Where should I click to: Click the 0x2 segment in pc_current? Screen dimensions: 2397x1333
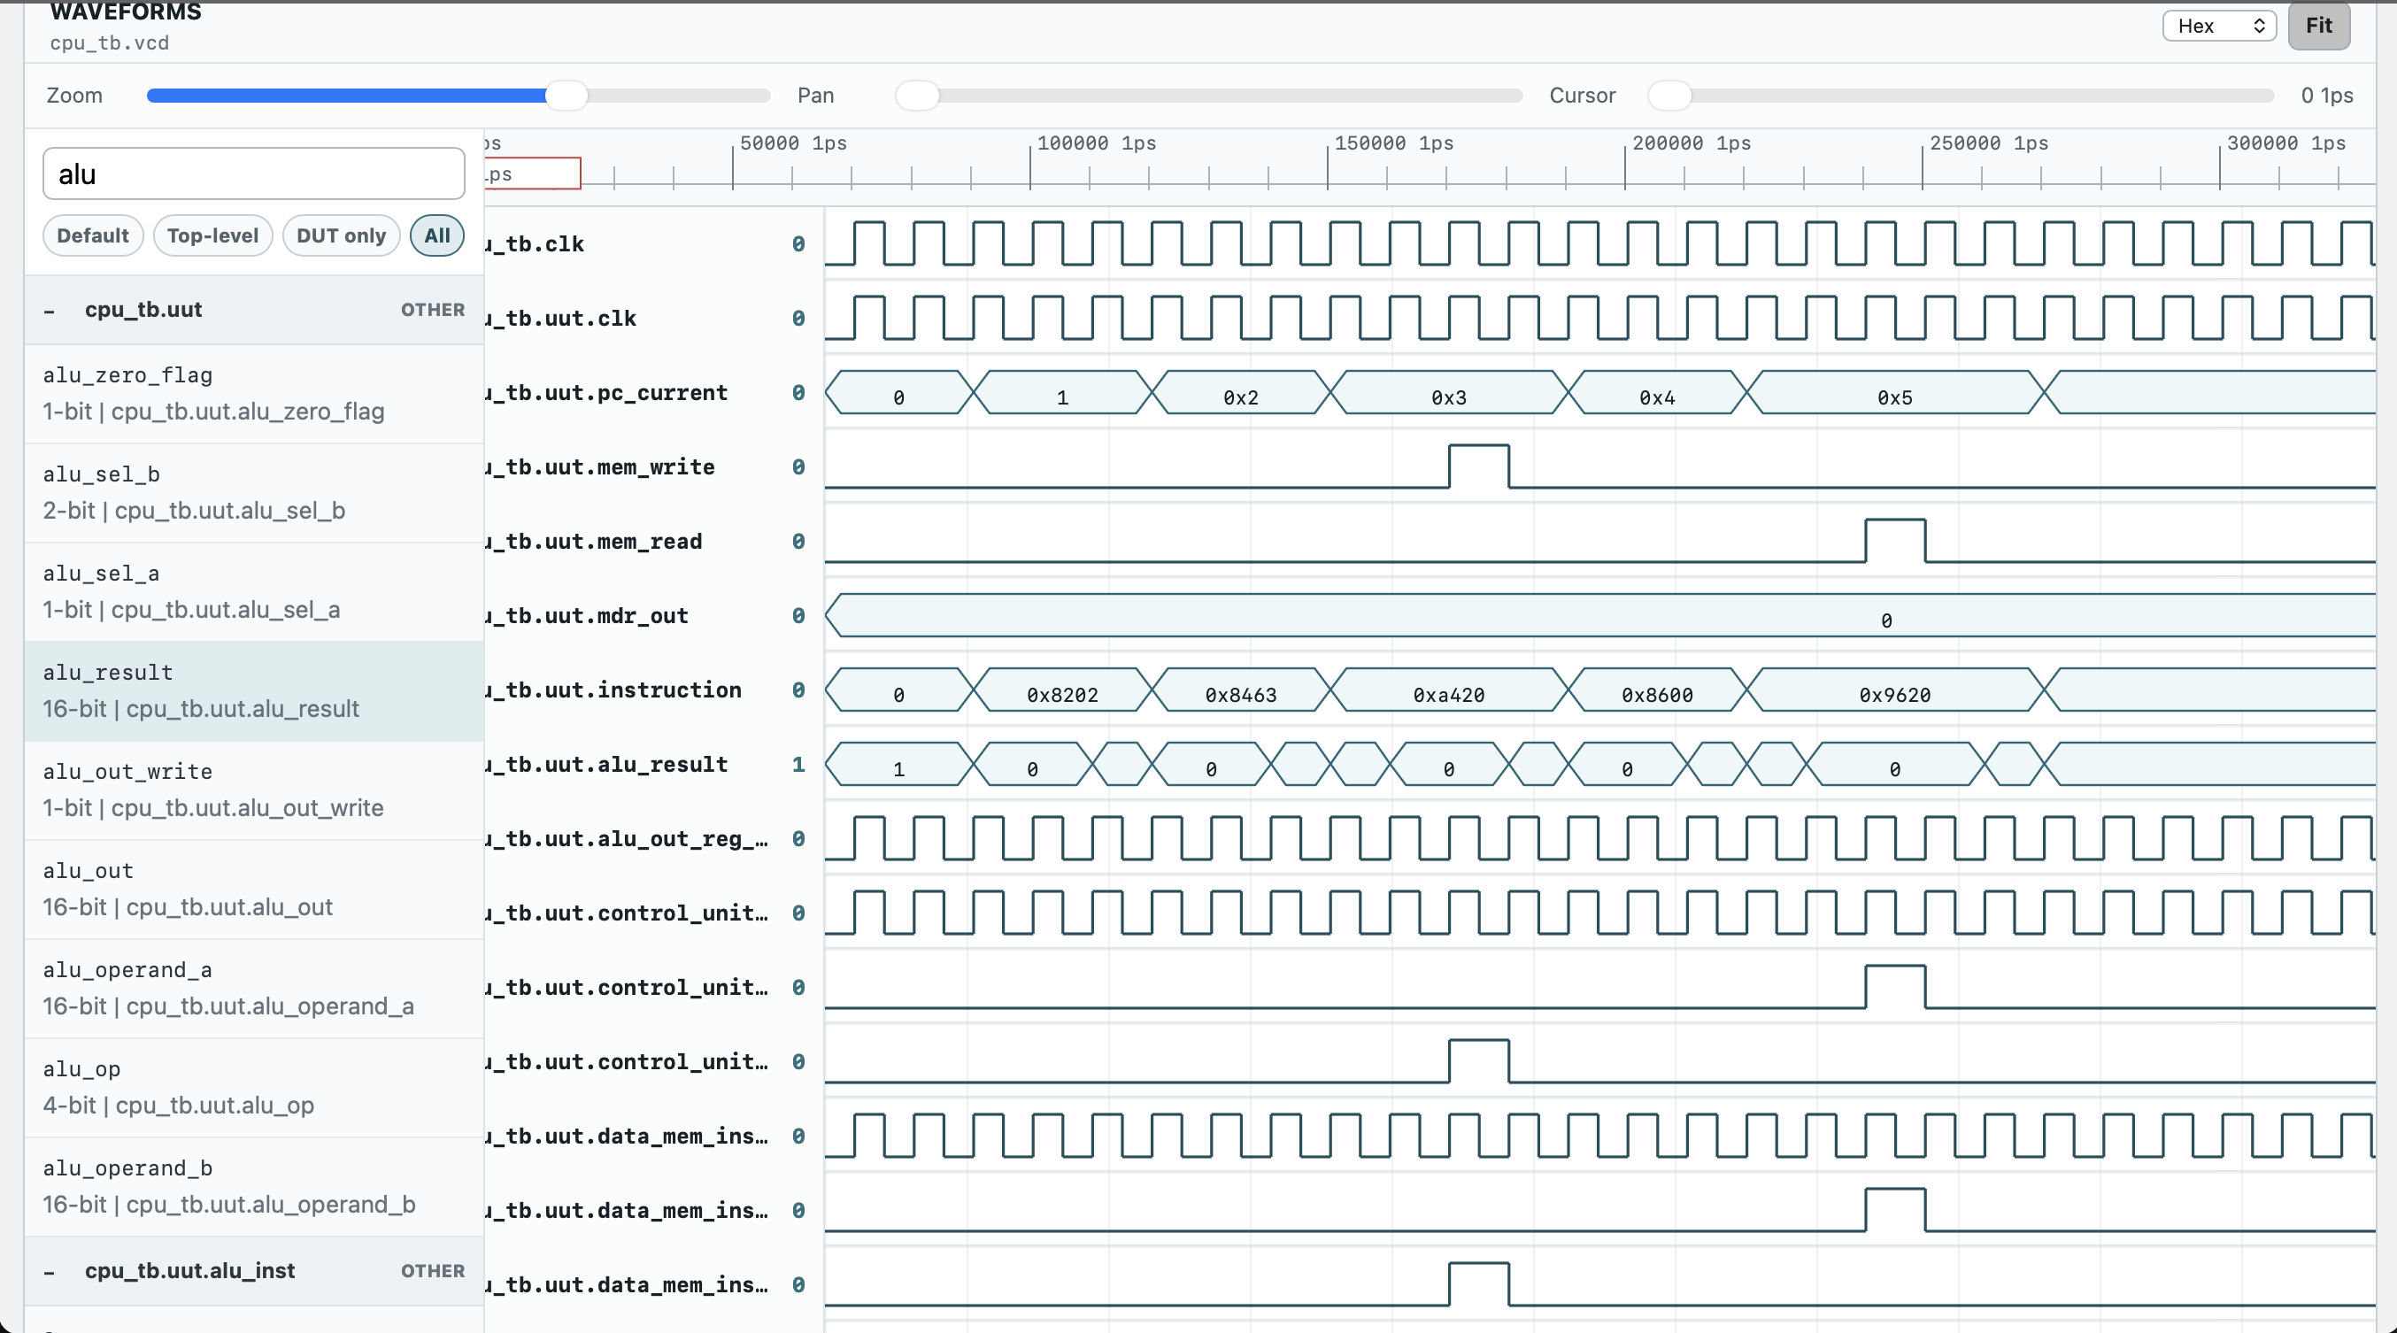(1241, 392)
